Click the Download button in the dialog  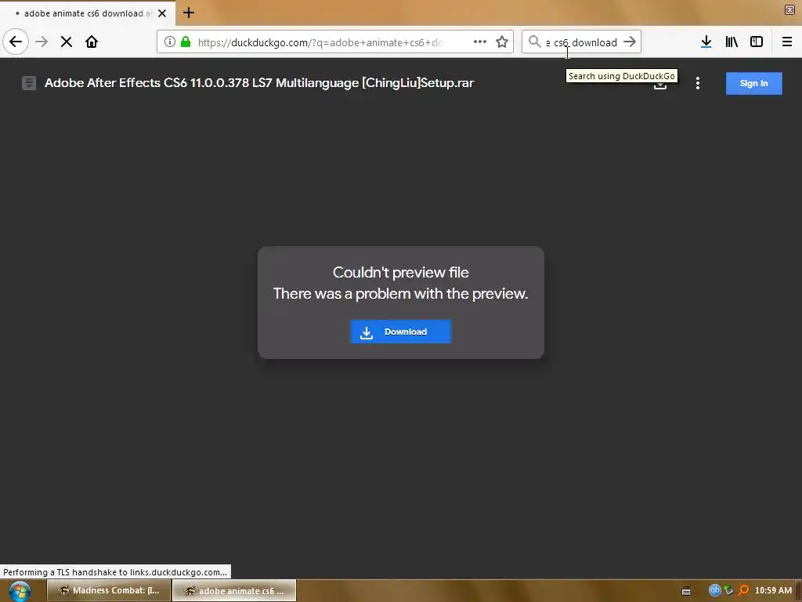point(400,332)
